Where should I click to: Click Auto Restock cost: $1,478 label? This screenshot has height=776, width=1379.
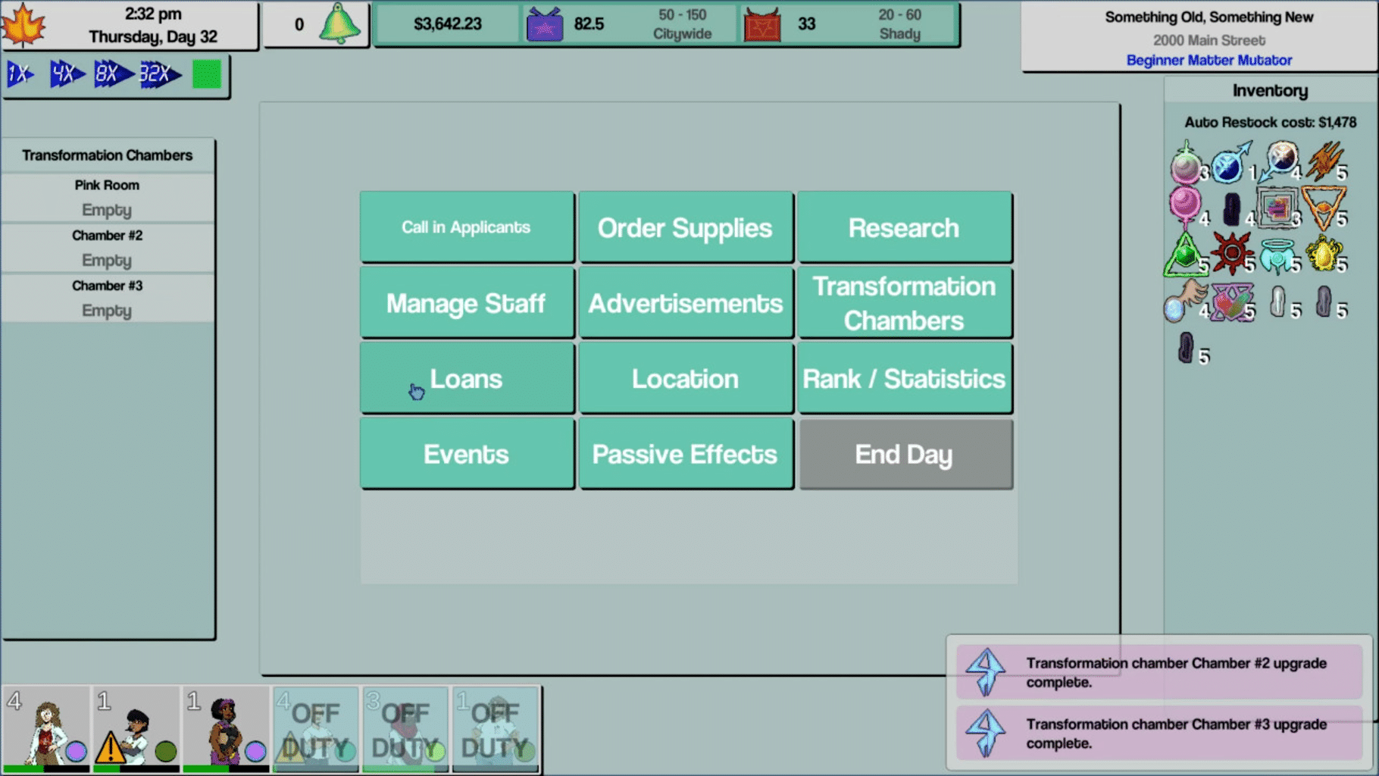pyautogui.click(x=1271, y=122)
